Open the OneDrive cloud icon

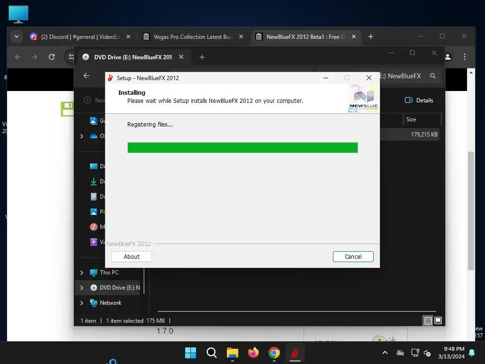tap(94, 136)
